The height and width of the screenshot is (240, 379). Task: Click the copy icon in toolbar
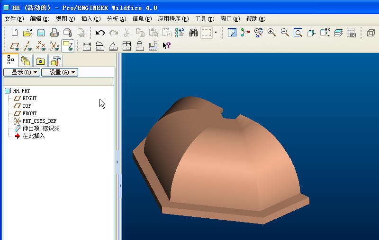pyautogui.click(x=140, y=32)
